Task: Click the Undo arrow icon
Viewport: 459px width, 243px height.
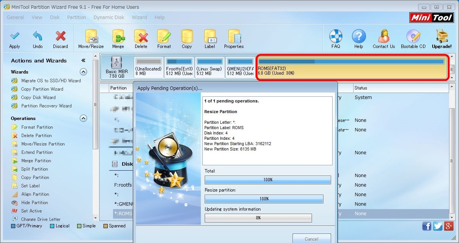Action: pos(37,37)
